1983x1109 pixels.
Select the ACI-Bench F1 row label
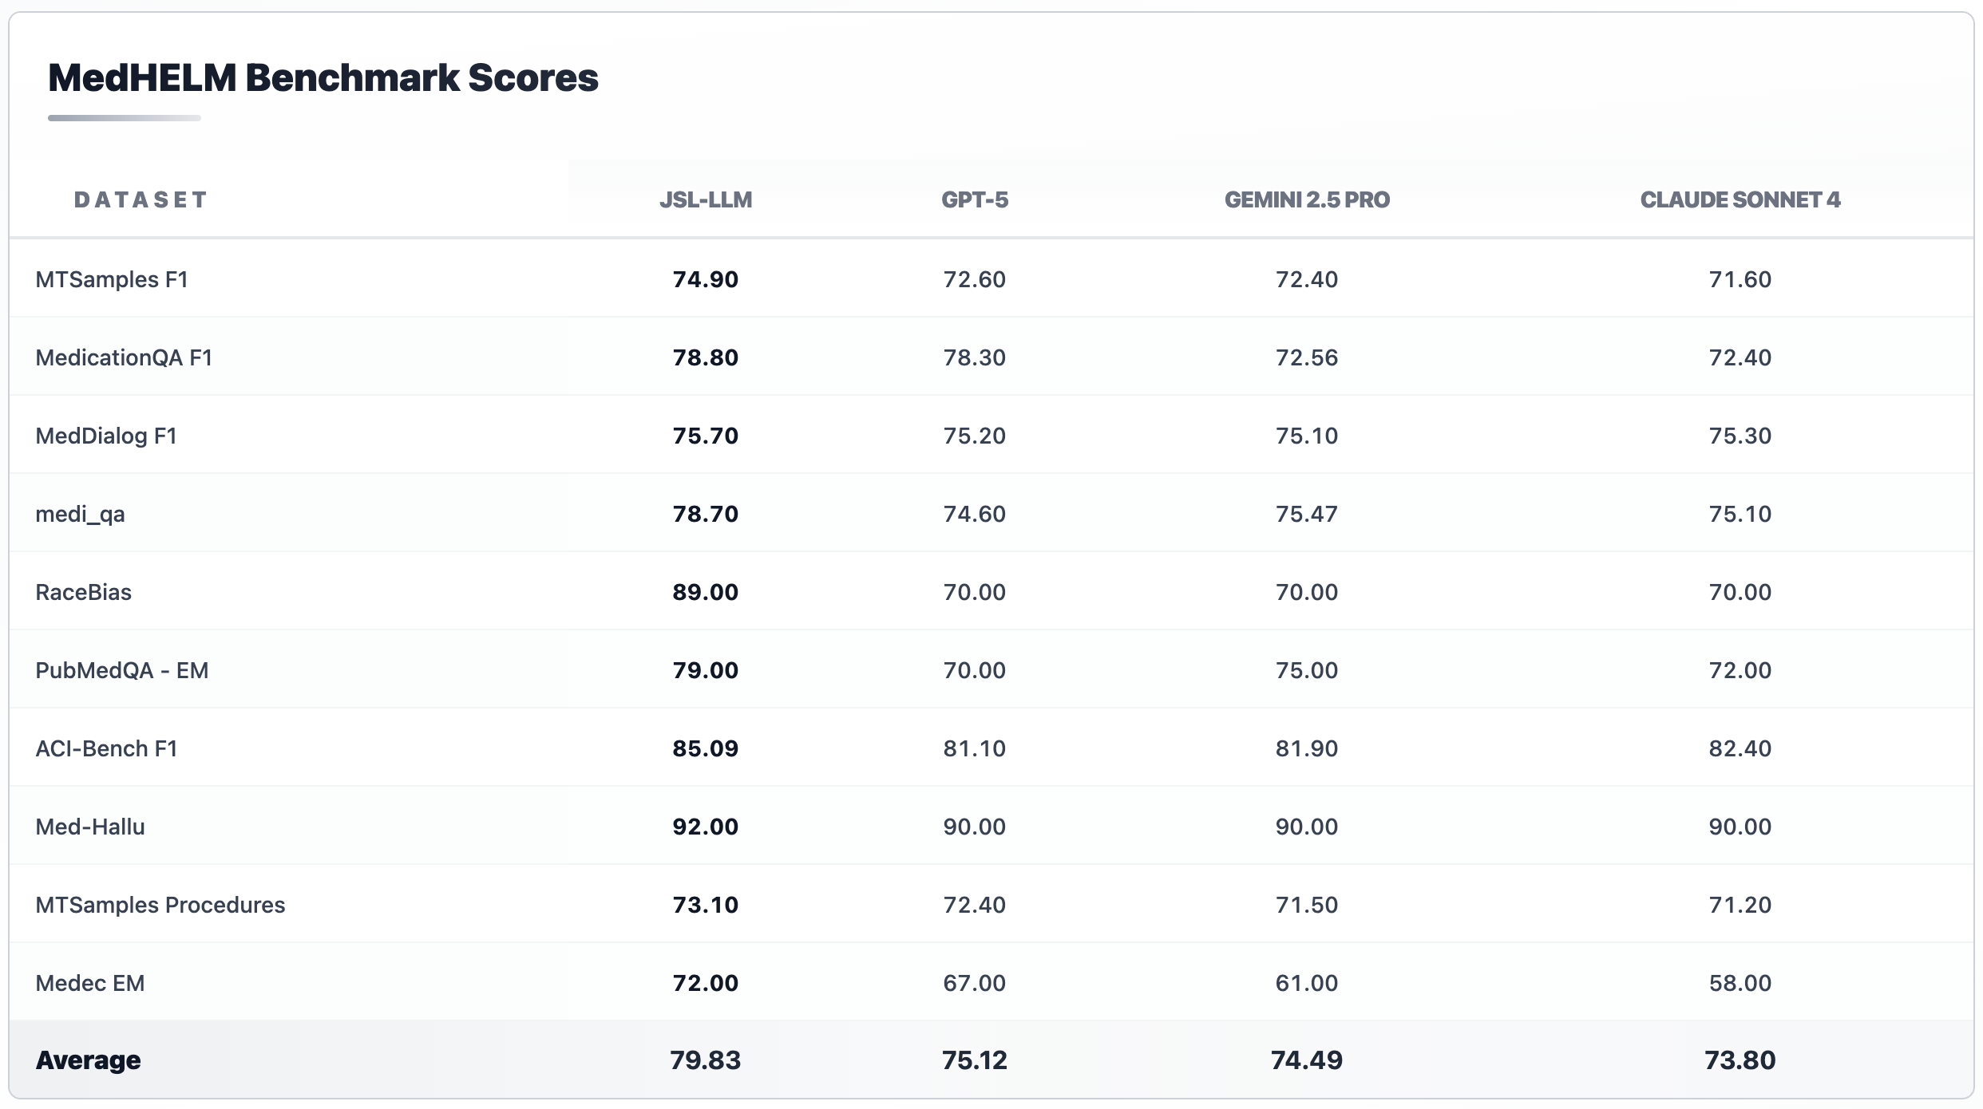tap(106, 748)
